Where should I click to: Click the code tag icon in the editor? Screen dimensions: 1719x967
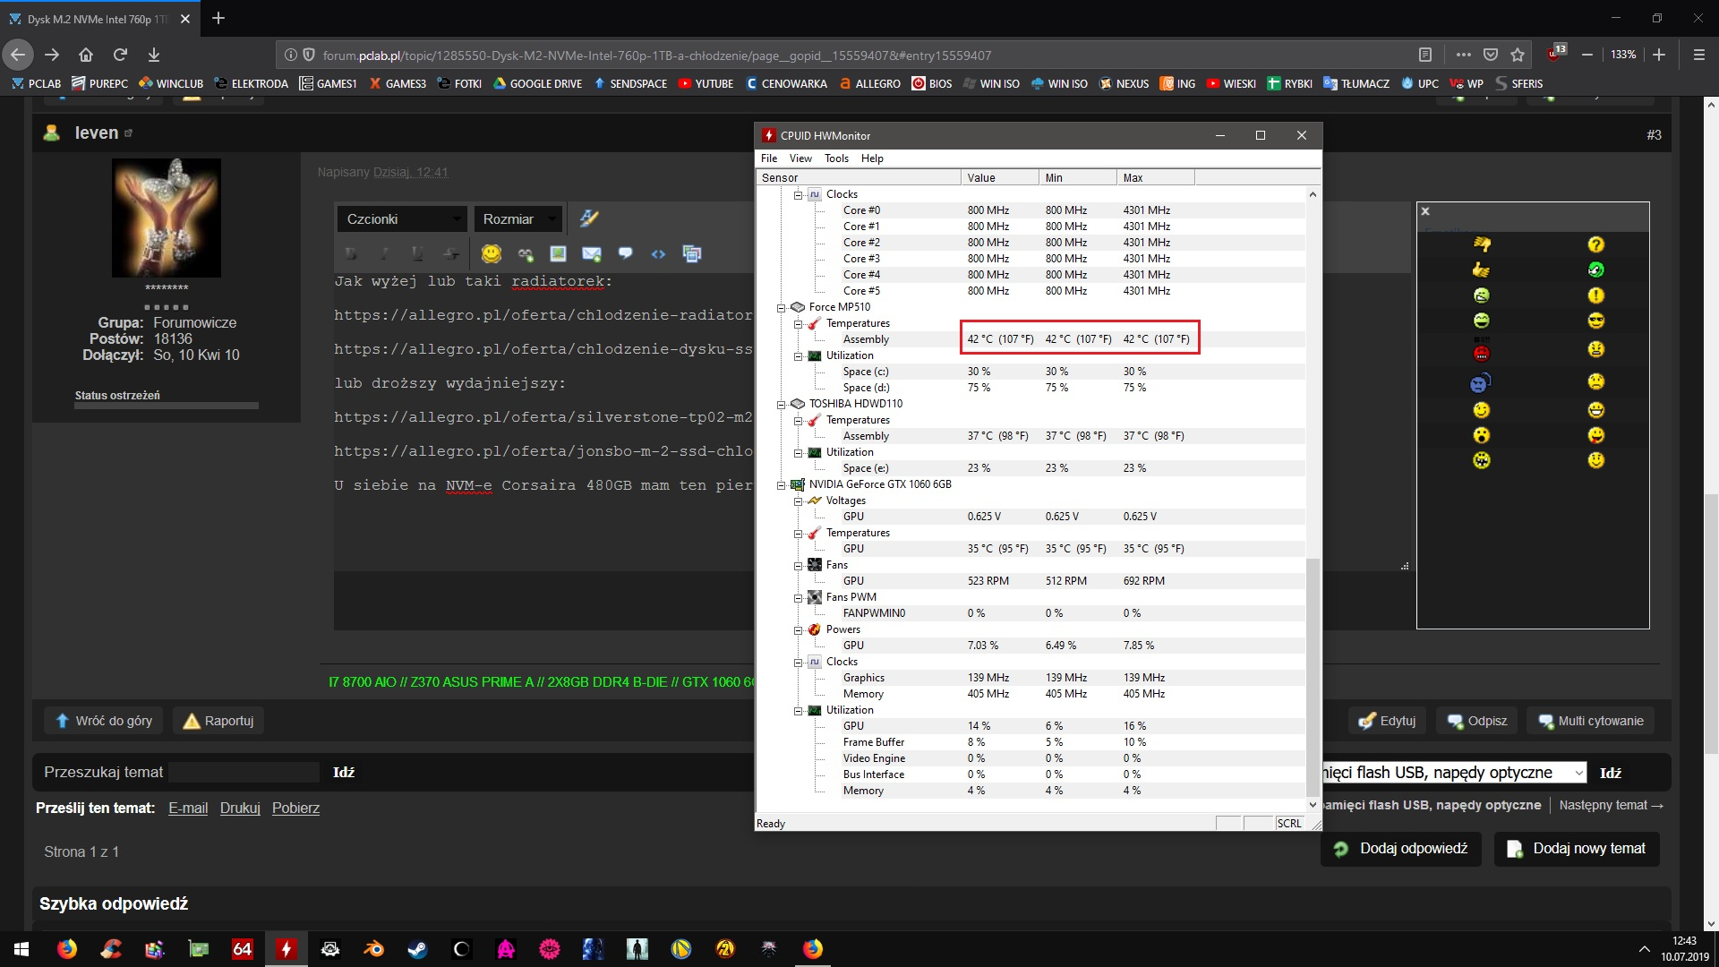click(658, 254)
